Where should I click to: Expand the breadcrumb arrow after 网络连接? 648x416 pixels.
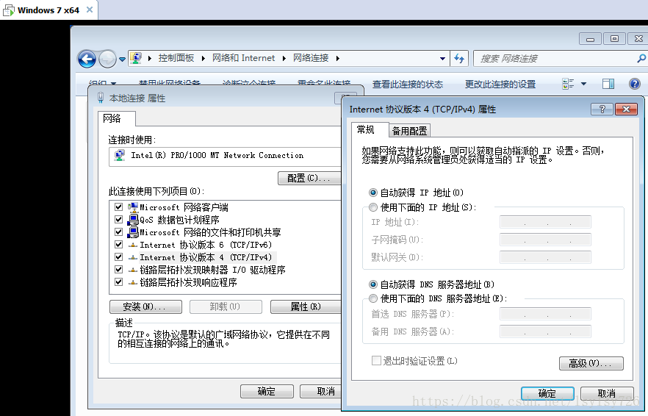pyautogui.click(x=338, y=58)
